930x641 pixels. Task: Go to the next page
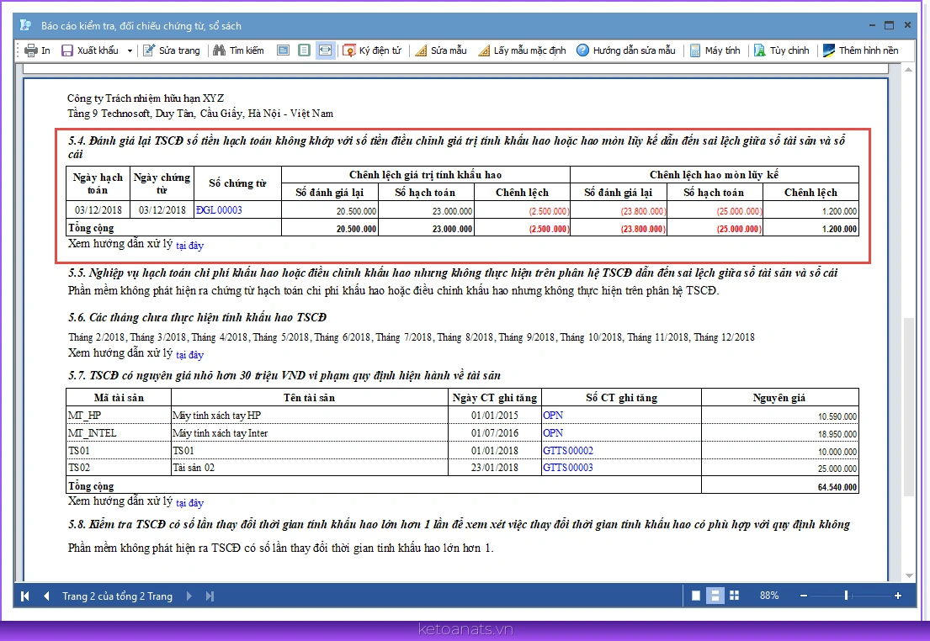click(x=189, y=596)
